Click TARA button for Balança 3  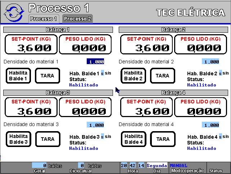47,139
